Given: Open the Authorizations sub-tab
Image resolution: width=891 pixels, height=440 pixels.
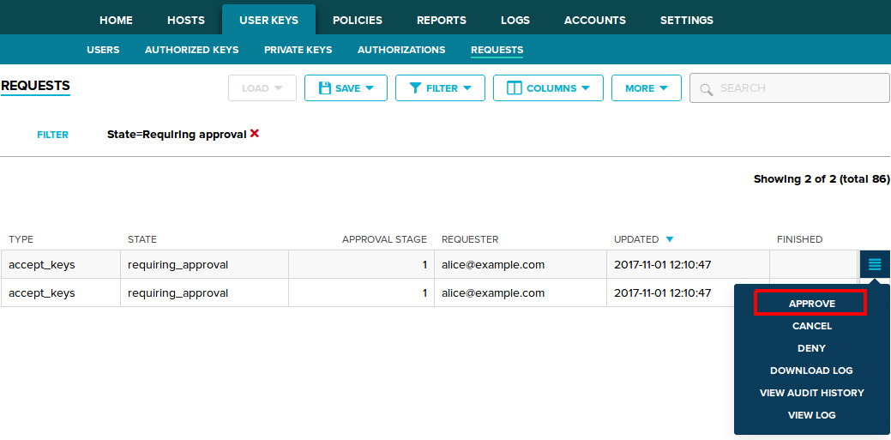Looking at the screenshot, I should pyautogui.click(x=401, y=50).
